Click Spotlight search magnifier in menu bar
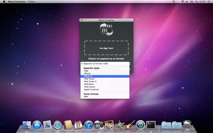Screen dimensions: 213x133 coord(209,2)
